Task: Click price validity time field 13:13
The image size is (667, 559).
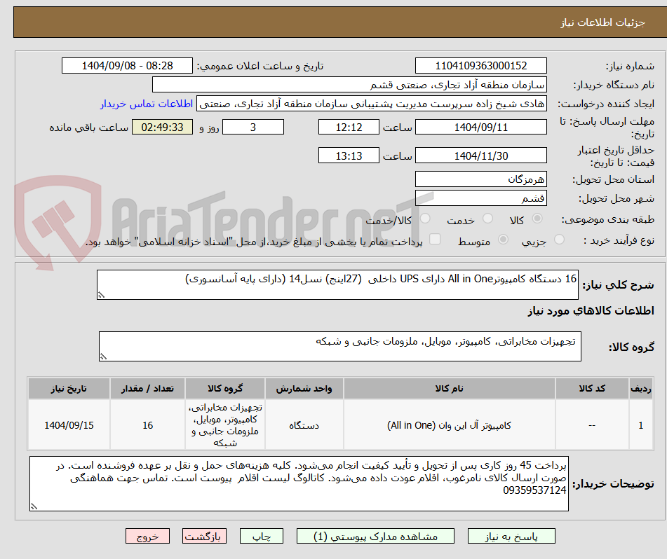Action: pyautogui.click(x=349, y=156)
